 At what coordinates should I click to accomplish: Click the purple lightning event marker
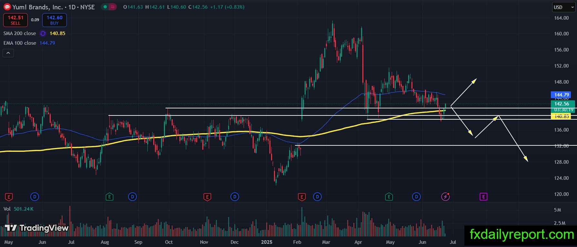tap(446, 197)
